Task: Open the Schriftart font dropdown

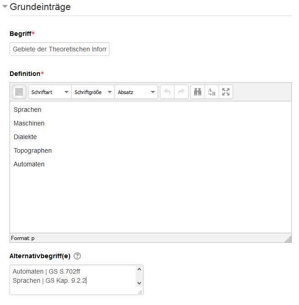Action: click(x=50, y=92)
